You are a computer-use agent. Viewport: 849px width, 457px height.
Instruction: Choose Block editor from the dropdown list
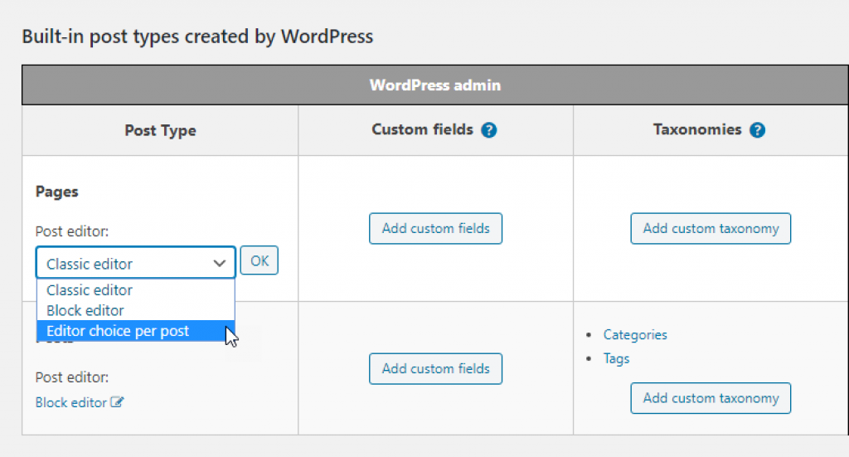[x=135, y=311]
